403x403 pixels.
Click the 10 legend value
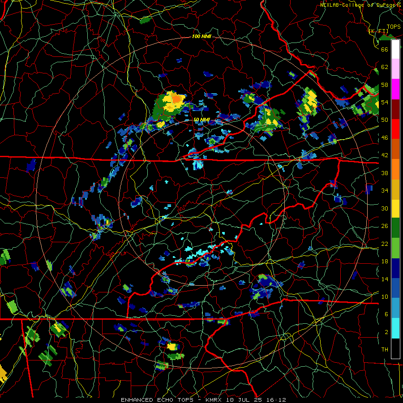(385, 296)
